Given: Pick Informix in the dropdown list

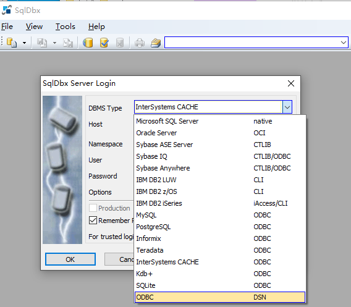Looking at the screenshot, I should point(220,238).
